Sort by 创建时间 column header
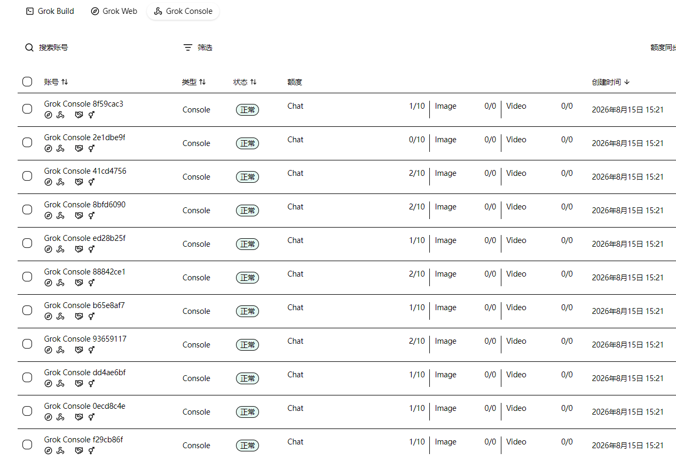Image resolution: width=676 pixels, height=461 pixels. [611, 82]
